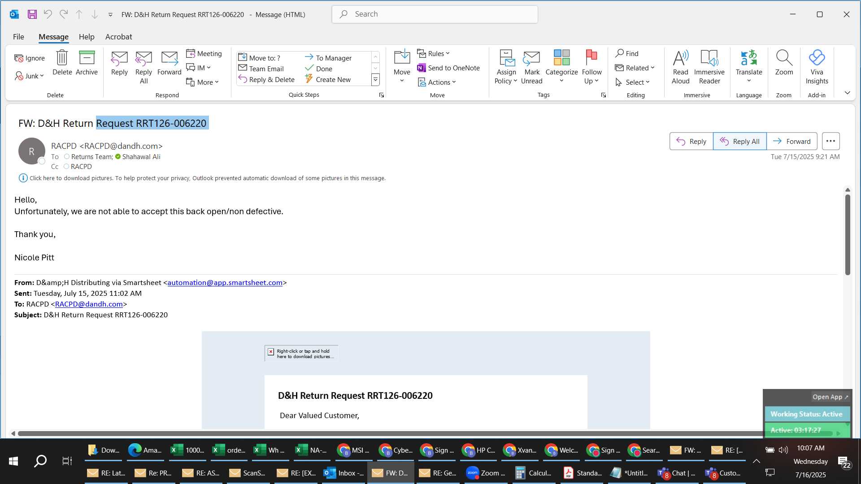Open the Junk dropdown
861x484 pixels.
point(30,76)
